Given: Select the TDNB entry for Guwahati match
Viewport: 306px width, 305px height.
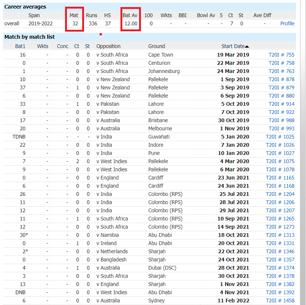Looking at the screenshot, I should click(x=19, y=137).
